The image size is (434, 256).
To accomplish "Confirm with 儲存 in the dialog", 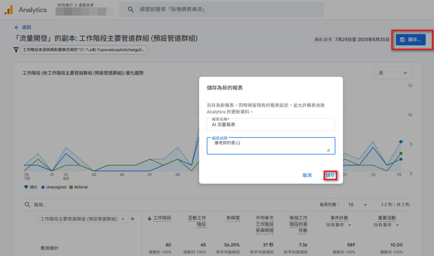I will click(330, 175).
